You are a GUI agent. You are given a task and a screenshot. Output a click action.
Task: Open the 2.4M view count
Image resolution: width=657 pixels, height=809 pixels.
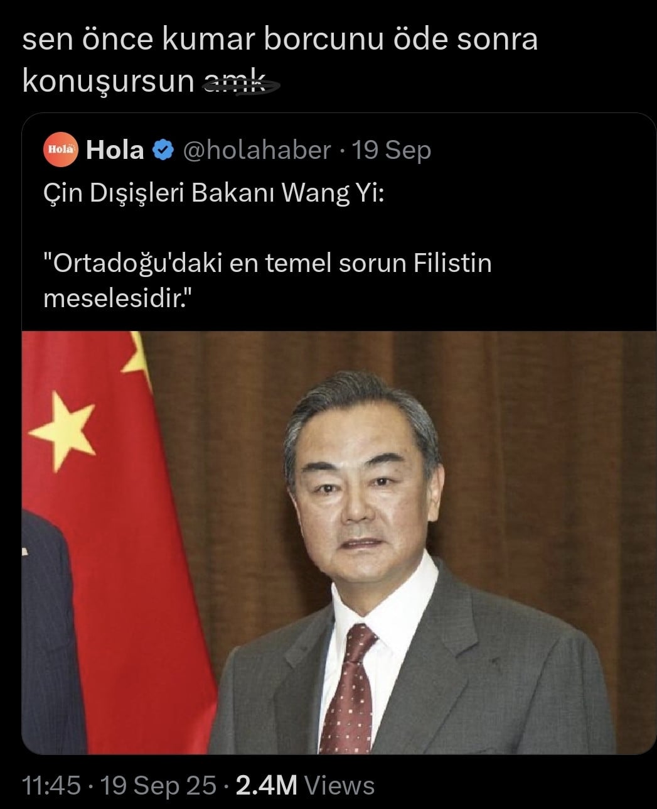tap(266, 785)
